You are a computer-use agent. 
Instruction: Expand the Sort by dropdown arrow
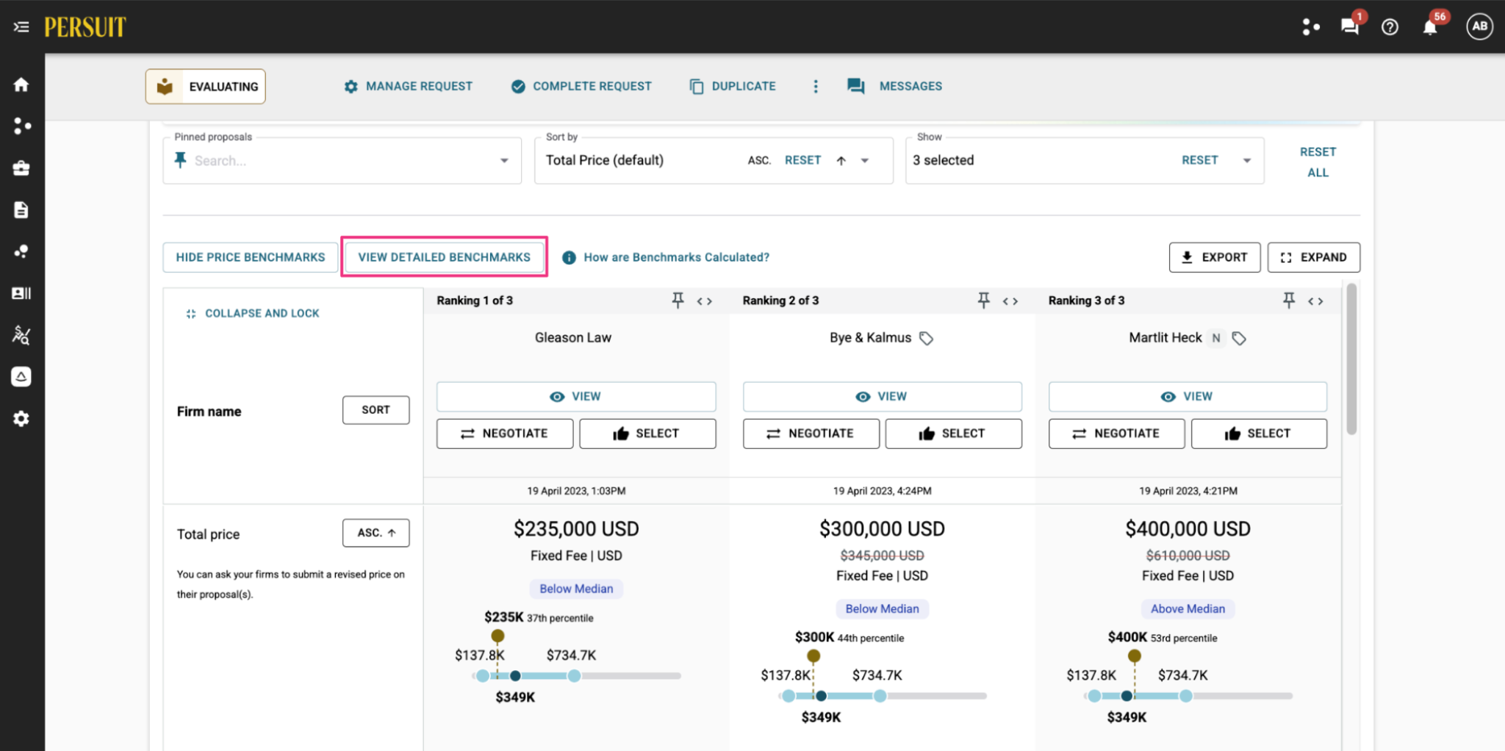[865, 161]
